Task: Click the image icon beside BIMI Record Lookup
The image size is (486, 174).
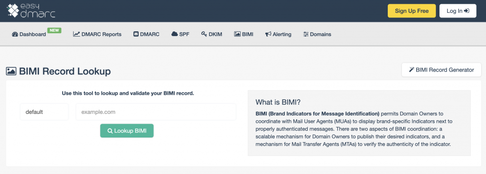Action: tap(11, 71)
